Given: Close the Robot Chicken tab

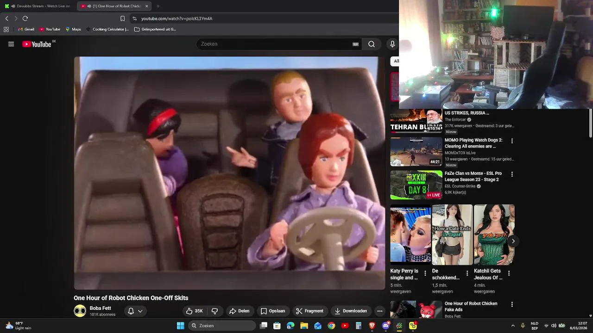Looking at the screenshot, I should pos(147,6).
